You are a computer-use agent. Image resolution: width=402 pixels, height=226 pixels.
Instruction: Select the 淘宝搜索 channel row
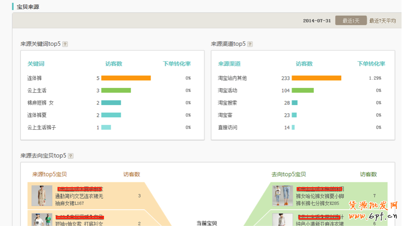[x=227, y=103]
